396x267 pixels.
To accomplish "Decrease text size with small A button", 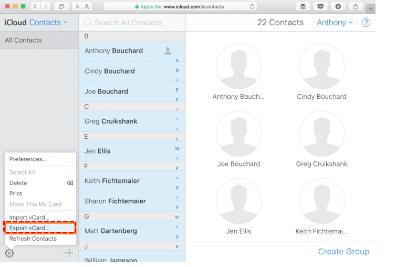I will click(77, 6).
